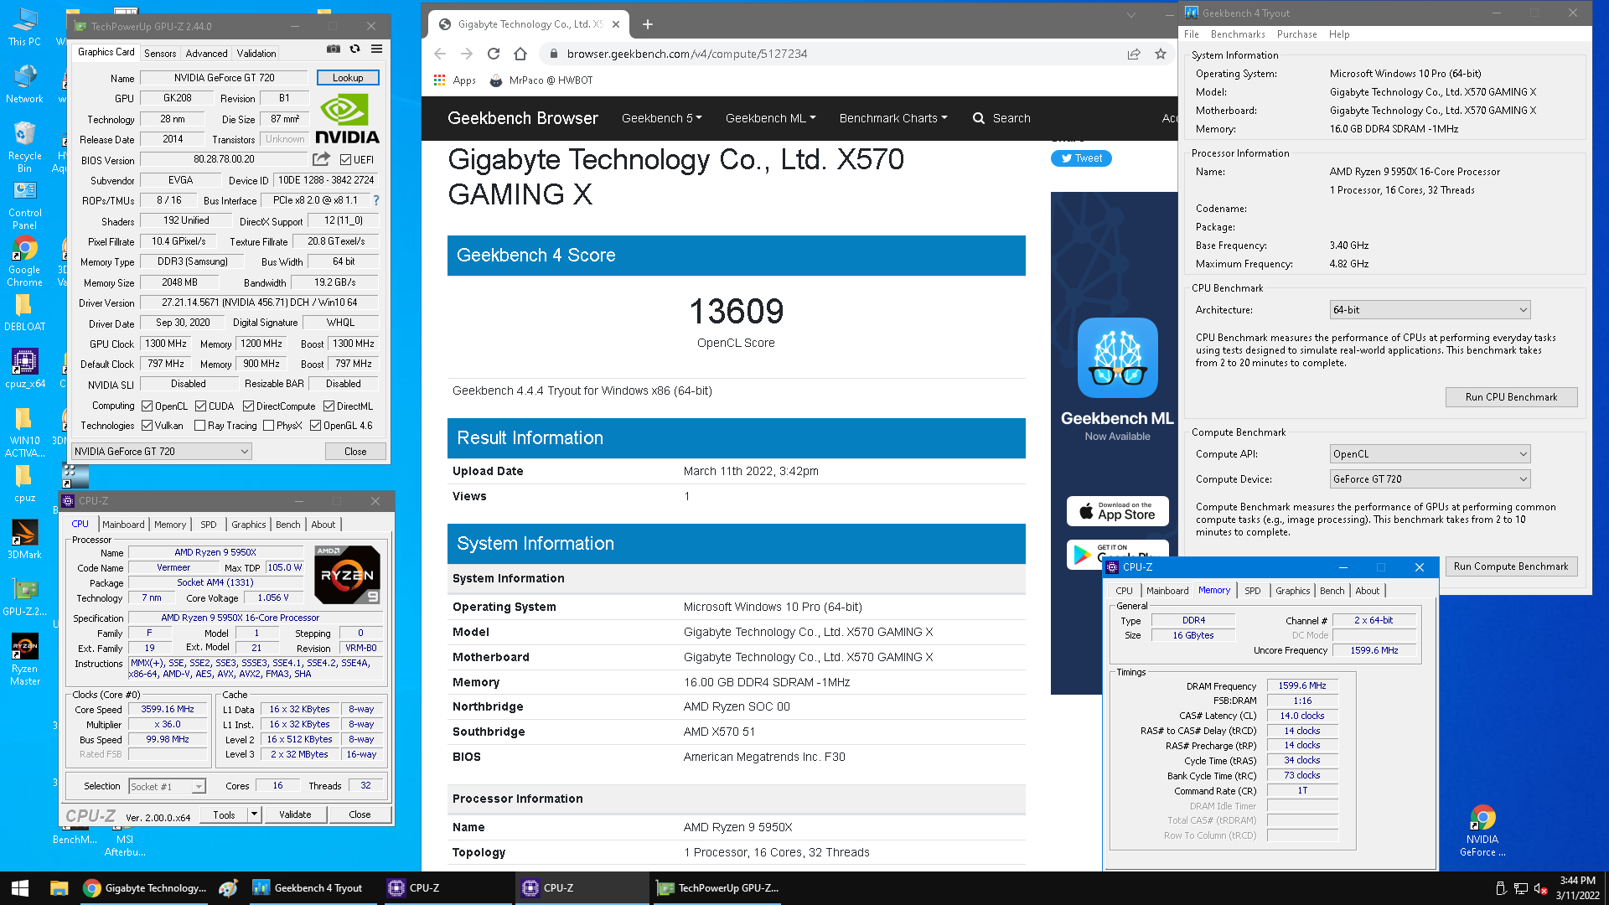Open cpuz_x64 desktop shortcut
Viewport: 1609px width, 905px height.
[24, 369]
